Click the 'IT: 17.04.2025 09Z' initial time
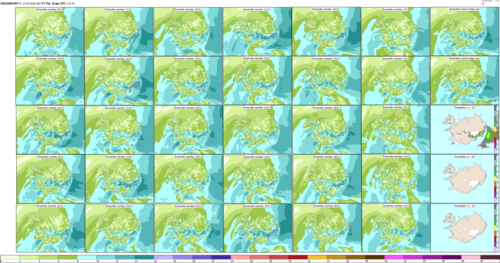Screen dimensions: 500x263 coord(30,4)
